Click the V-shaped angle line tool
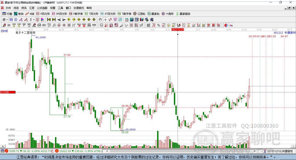Image resolution: width=296 pixels, height=160 pixels. (x=126, y=25)
